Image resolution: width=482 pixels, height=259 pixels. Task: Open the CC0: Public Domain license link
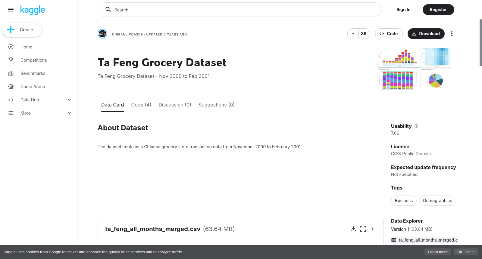pos(411,154)
